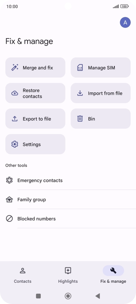Tap the upload Export to file icon
The image size is (136, 304).
pos(15,119)
